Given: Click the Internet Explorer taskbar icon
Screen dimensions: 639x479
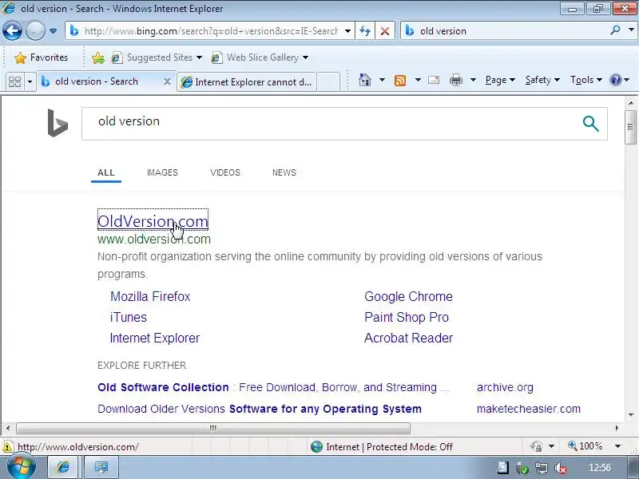Looking at the screenshot, I should point(63,467).
